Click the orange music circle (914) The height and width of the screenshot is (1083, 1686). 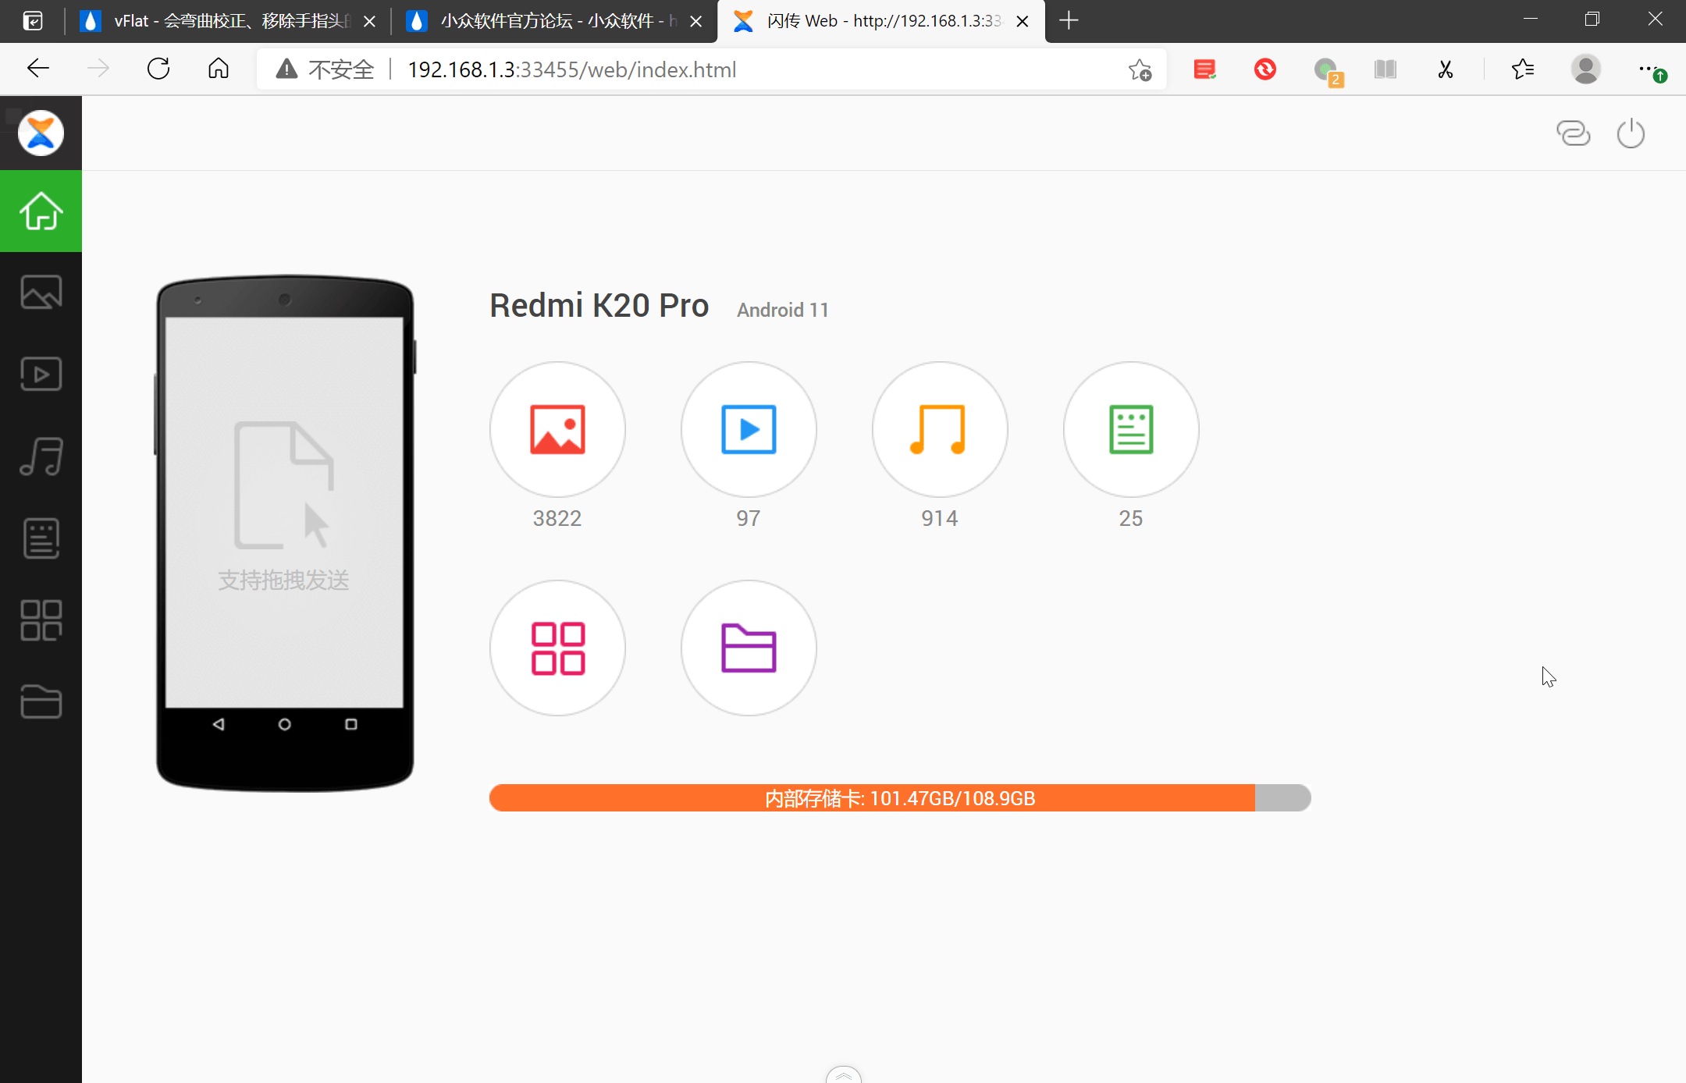pos(940,429)
